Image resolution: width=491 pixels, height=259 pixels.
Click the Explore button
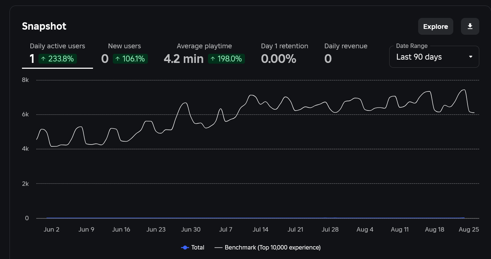[x=435, y=27]
